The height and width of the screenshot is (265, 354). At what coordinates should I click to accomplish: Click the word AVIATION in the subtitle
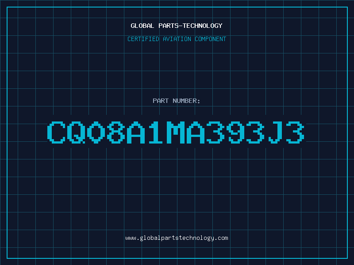(x=177, y=39)
